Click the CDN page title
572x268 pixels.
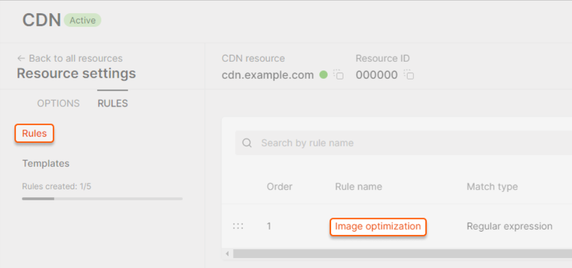[42, 20]
